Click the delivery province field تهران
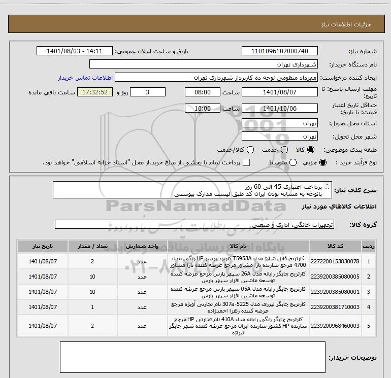The height and width of the screenshot is (378, 391). pos(279,123)
